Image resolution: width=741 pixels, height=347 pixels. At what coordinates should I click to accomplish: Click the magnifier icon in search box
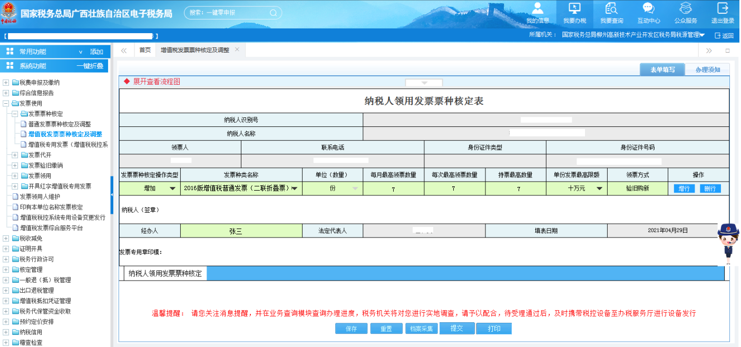[273, 13]
